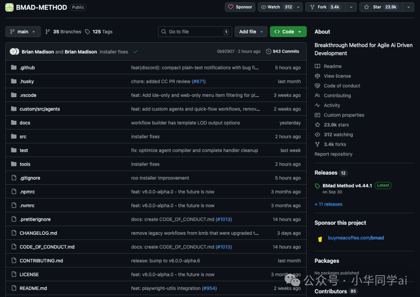The height and width of the screenshot is (297, 420).
Task: Click the Watch eye icon
Action: pos(263,7)
